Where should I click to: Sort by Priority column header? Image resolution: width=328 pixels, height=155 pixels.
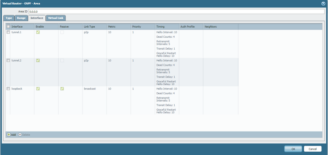(143, 27)
